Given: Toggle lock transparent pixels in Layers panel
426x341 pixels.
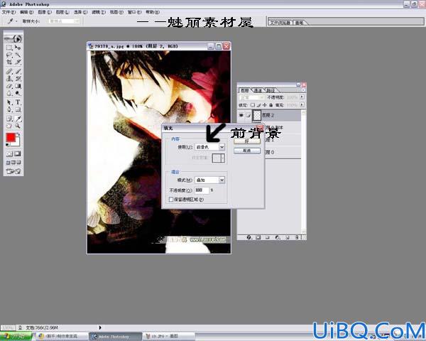Looking at the screenshot, I should pyautogui.click(x=252, y=105).
